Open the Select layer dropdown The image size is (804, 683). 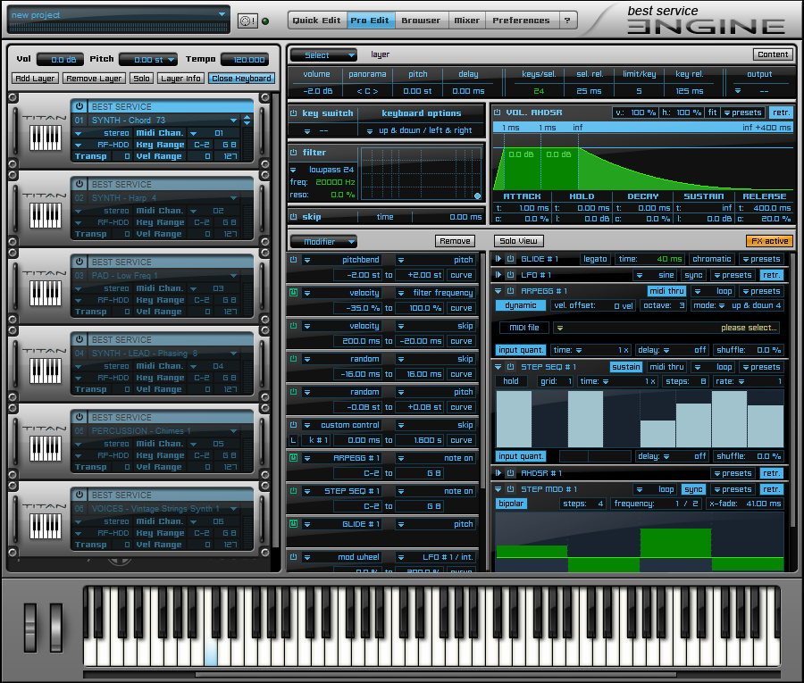(323, 54)
